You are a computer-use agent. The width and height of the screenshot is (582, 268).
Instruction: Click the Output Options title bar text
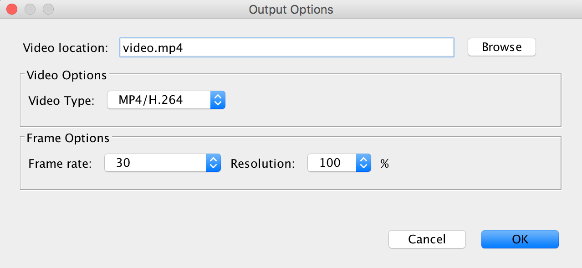click(291, 9)
